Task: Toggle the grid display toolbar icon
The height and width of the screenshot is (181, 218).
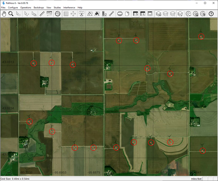Action: pyautogui.click(x=66, y=14)
